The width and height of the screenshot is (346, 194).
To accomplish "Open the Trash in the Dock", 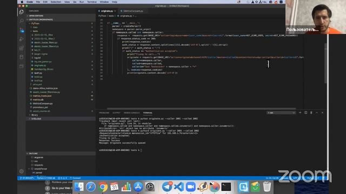I will point(267,187).
